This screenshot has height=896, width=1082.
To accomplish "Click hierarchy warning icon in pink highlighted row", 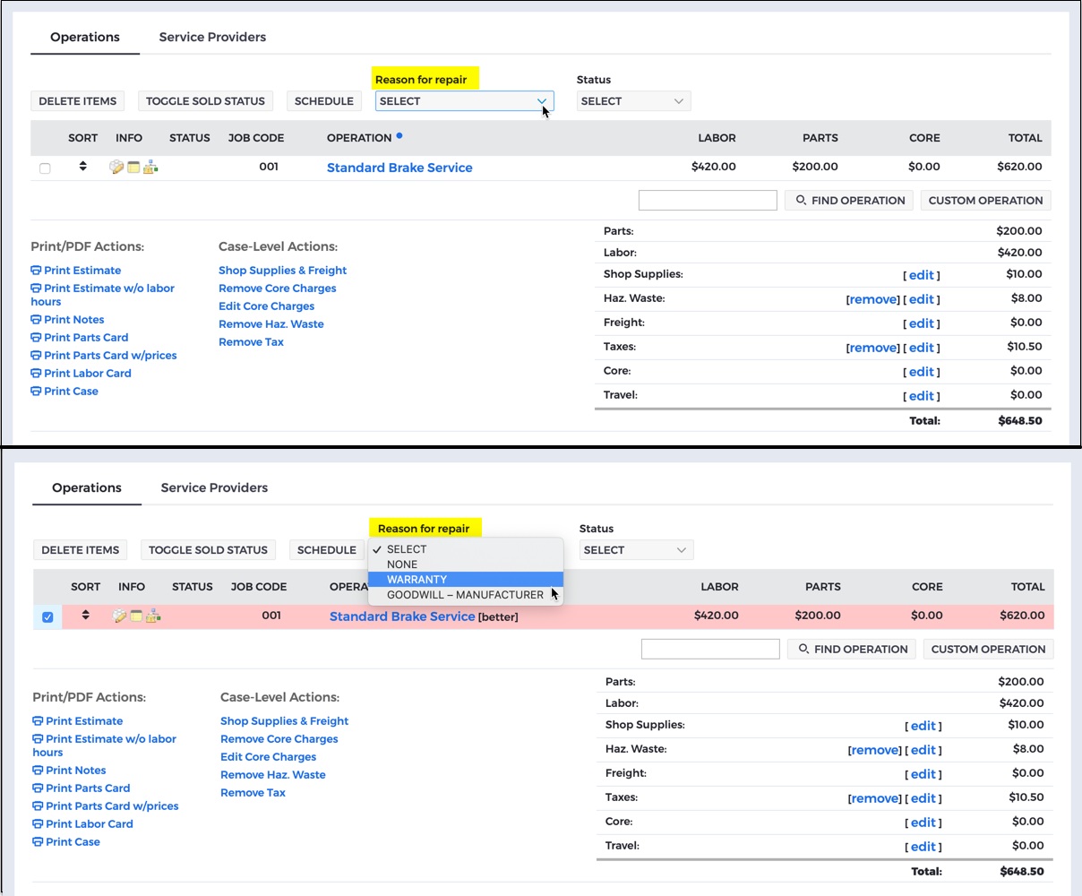I will (153, 616).
